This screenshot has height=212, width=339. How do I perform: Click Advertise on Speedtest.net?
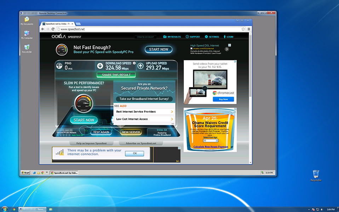pyautogui.click(x=141, y=143)
